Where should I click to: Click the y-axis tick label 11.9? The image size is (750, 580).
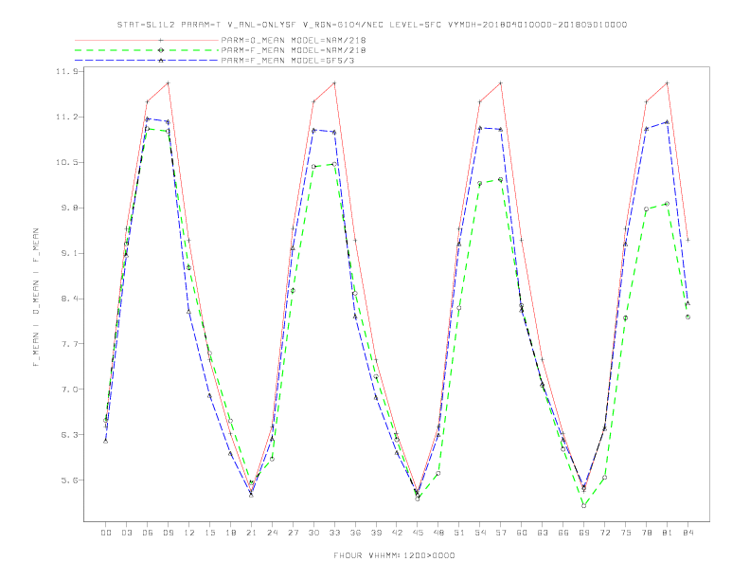[x=66, y=71]
